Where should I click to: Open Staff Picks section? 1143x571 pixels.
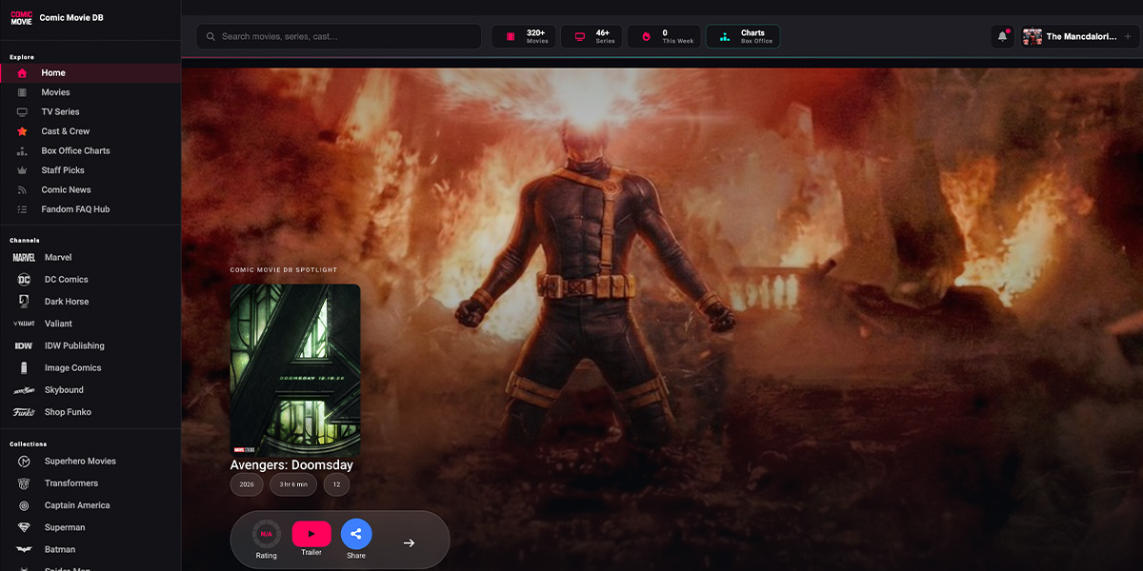(x=90, y=170)
